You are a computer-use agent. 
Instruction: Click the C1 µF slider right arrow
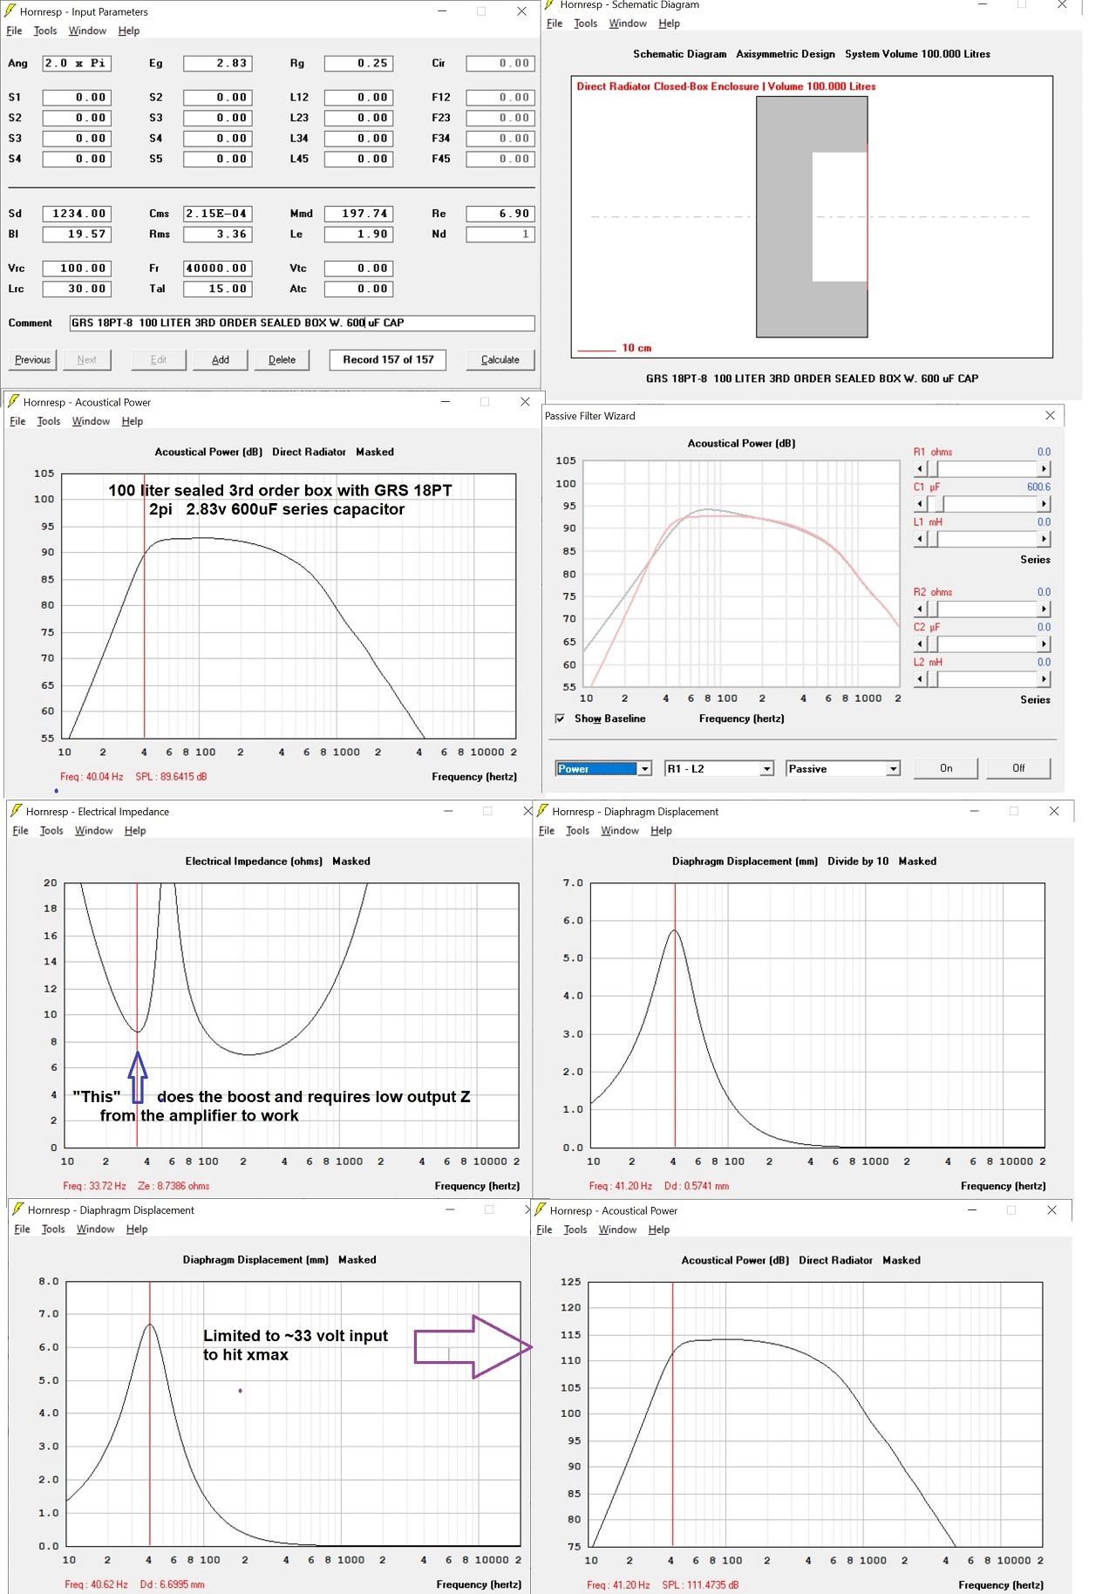pos(1044,503)
